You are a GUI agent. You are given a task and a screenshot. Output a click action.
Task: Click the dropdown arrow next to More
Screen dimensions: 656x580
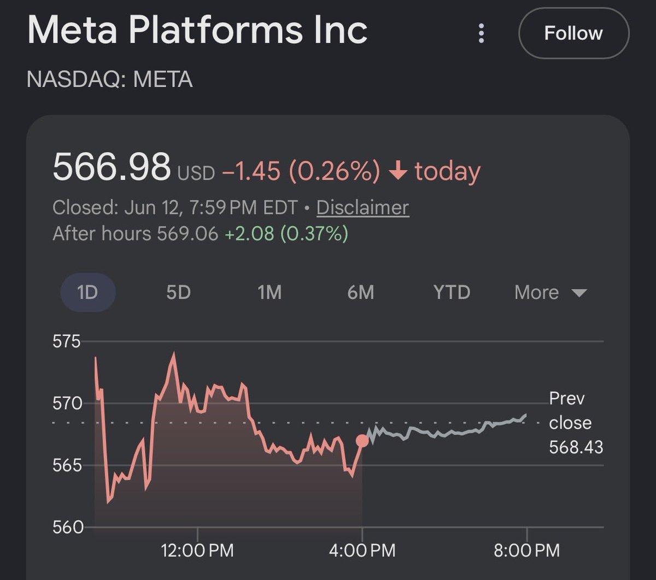click(579, 293)
